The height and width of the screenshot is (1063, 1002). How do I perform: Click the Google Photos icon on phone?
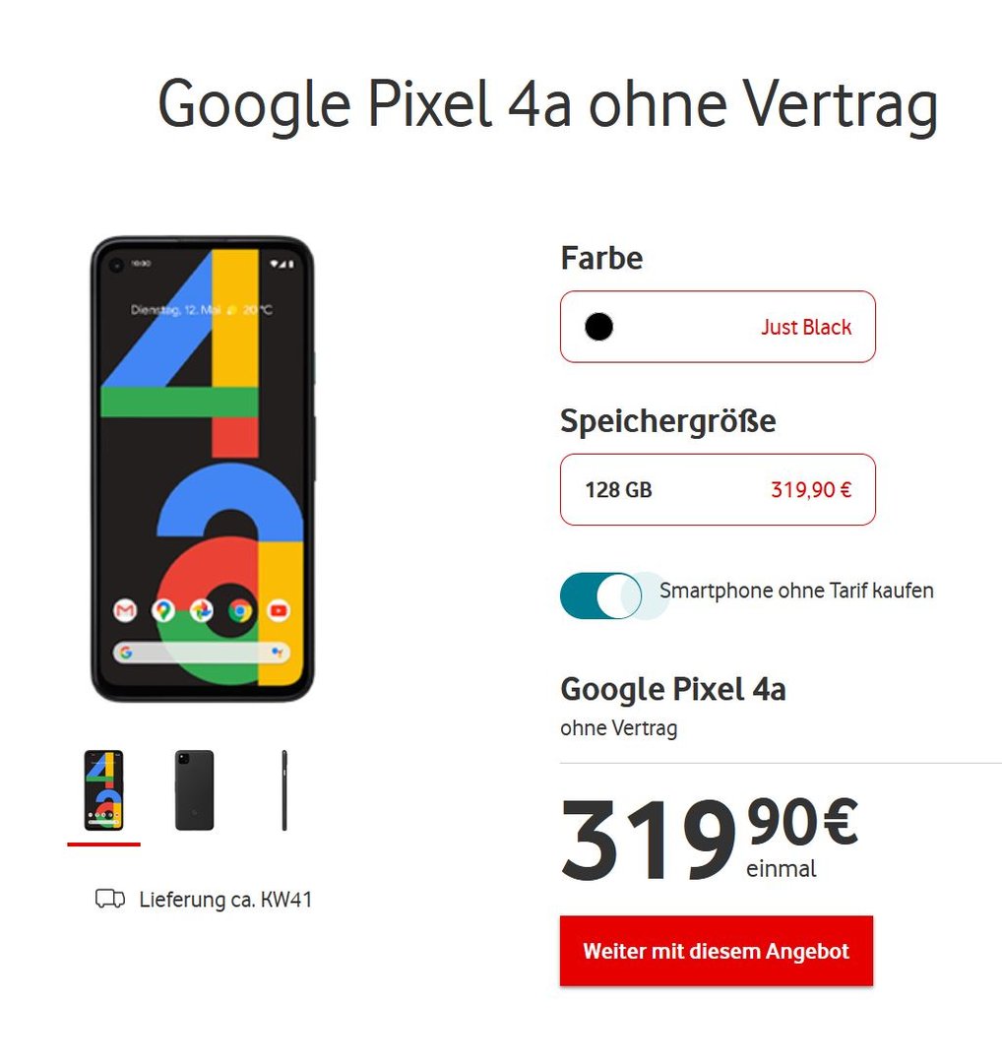[x=202, y=611]
